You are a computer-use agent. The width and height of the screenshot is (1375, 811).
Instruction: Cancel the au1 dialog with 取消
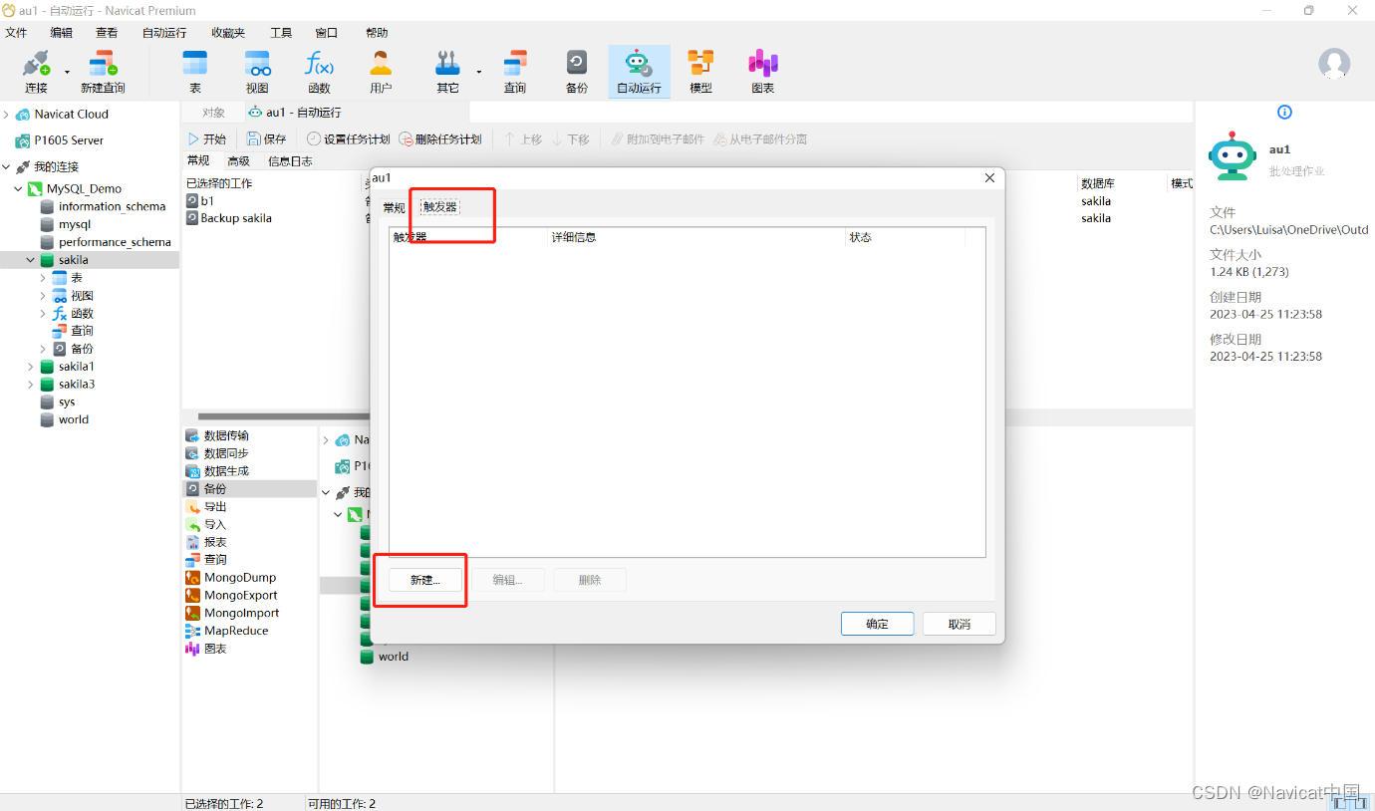959,624
